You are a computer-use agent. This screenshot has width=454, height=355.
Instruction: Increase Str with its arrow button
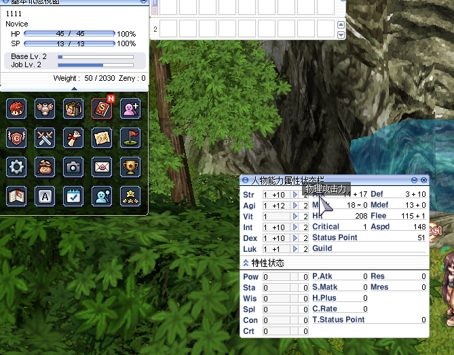coord(295,195)
